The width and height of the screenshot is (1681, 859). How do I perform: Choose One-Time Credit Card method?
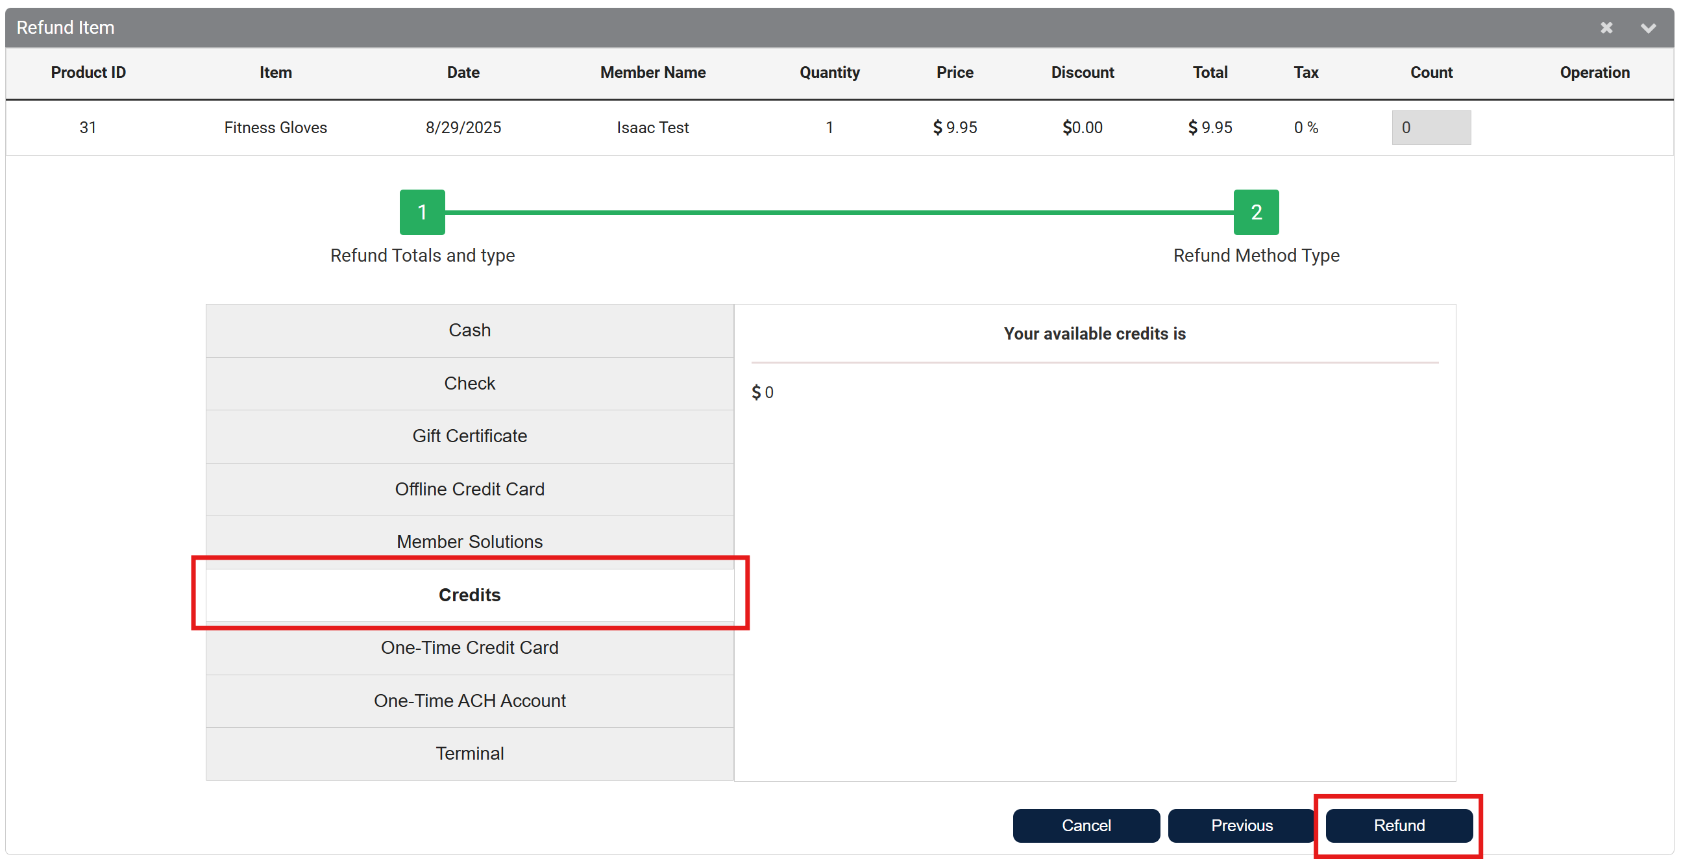[x=469, y=647]
